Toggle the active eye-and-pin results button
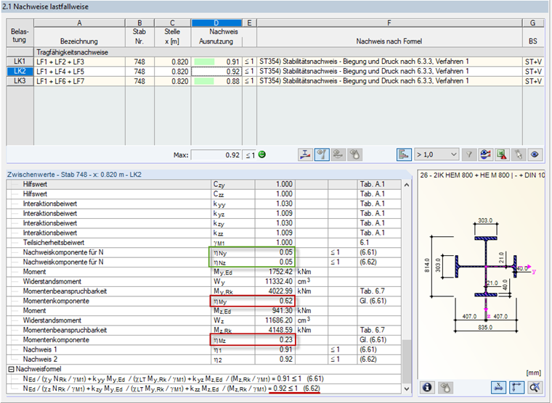 pyautogui.click(x=322, y=154)
